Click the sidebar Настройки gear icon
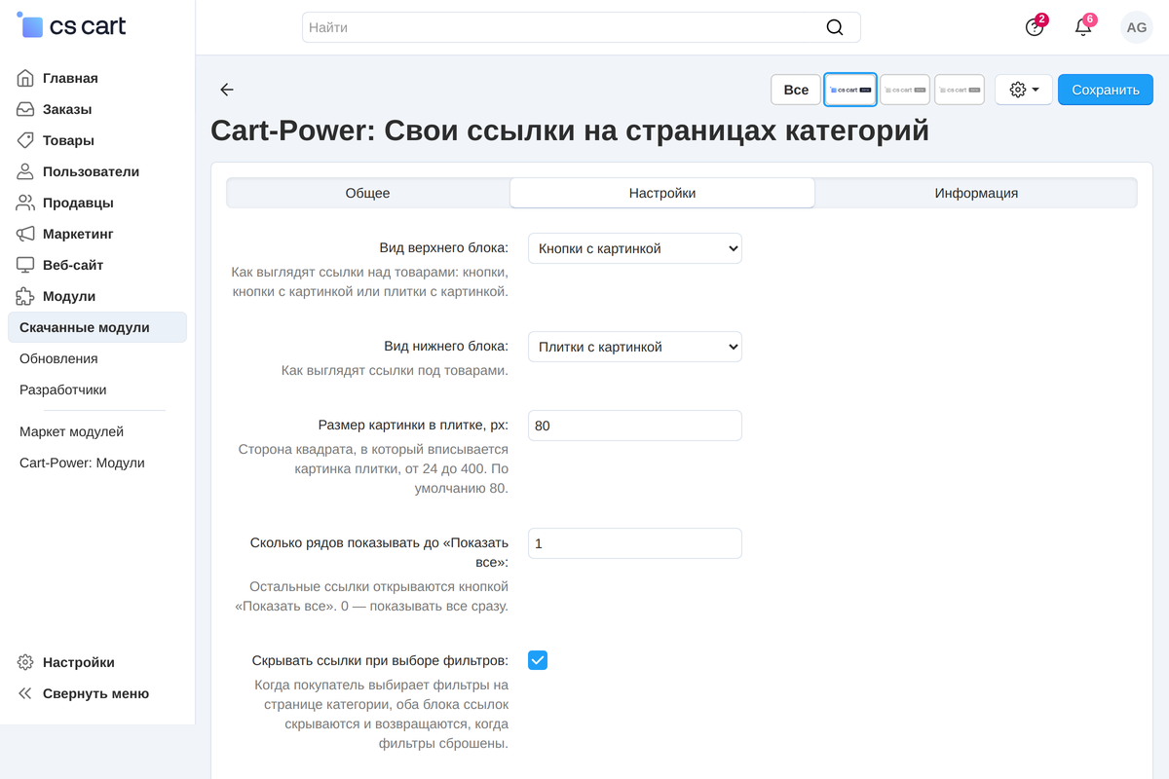Image resolution: width=1169 pixels, height=779 pixels. pyautogui.click(x=25, y=662)
